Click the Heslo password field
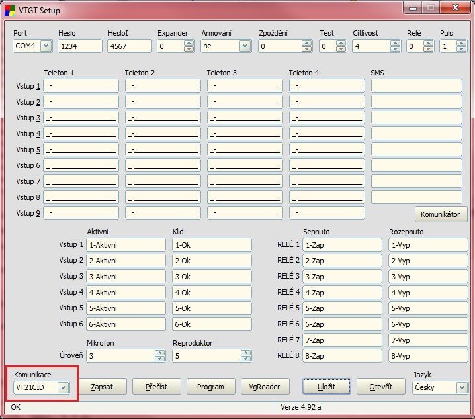 [80, 46]
